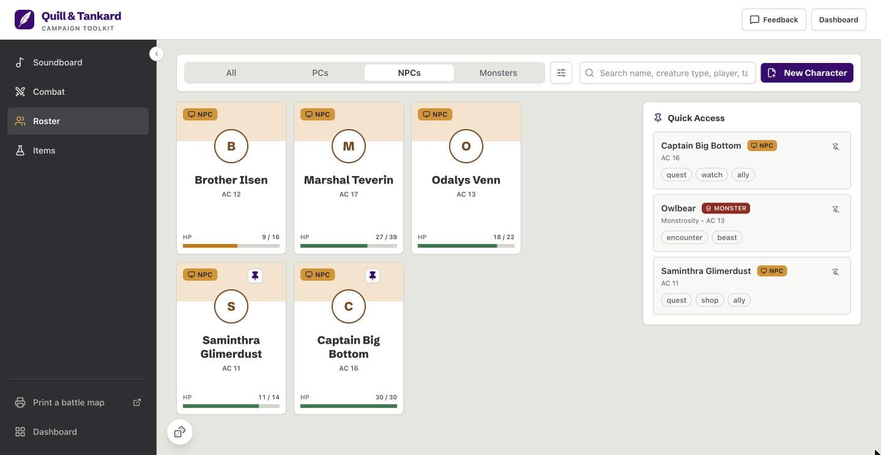Open Owlbear in Quick Access

(752, 223)
